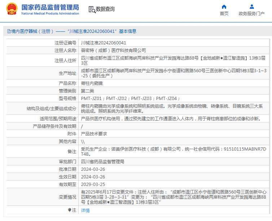
Task: Click the person icon above 政务服务门户
Action: pyautogui.click(x=251, y=6)
